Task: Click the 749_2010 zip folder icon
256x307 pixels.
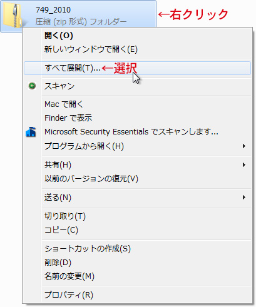Action: click(13, 16)
